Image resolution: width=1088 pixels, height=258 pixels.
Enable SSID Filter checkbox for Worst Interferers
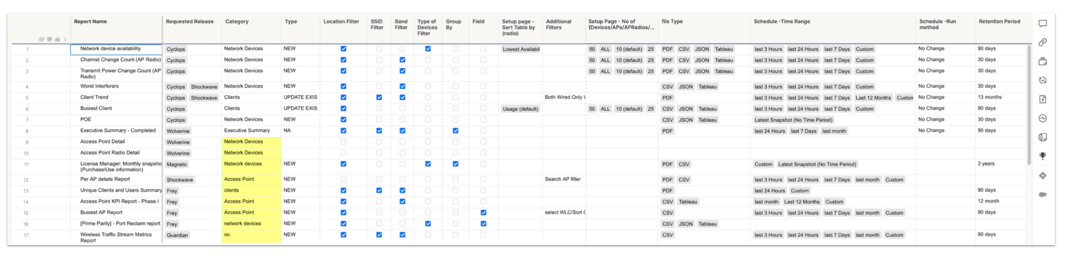coord(379,86)
